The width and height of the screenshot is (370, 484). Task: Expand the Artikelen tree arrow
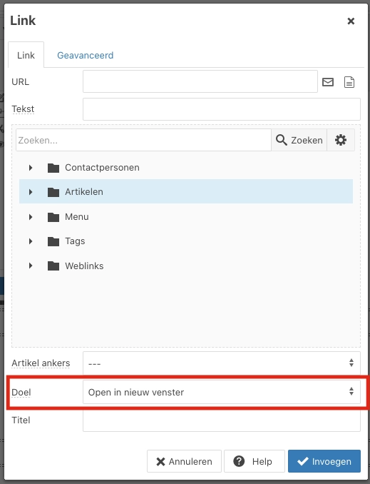click(31, 192)
